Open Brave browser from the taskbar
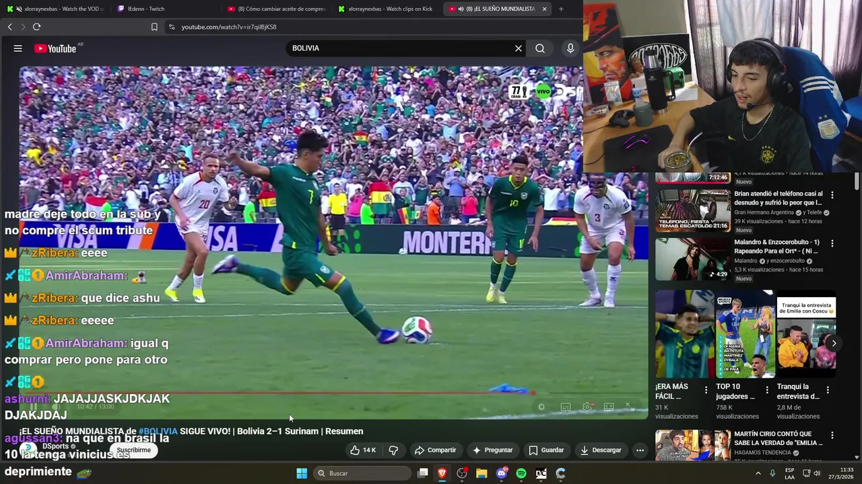Screen dimensions: 862x484 pyautogui.click(x=442, y=473)
